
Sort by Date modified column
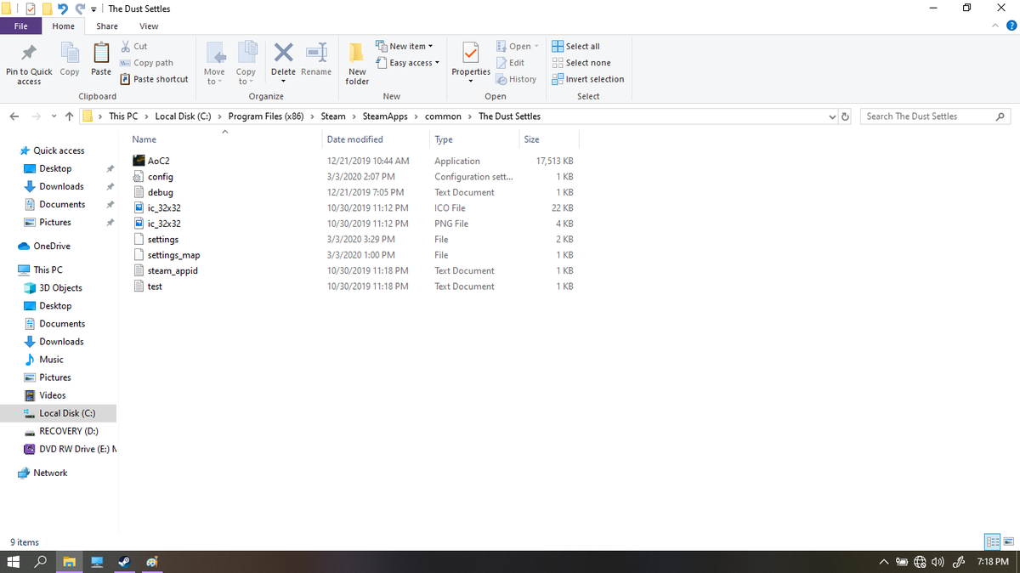[354, 139]
